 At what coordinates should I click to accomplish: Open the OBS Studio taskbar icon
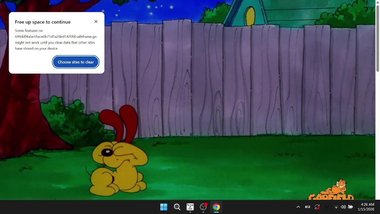click(x=203, y=207)
